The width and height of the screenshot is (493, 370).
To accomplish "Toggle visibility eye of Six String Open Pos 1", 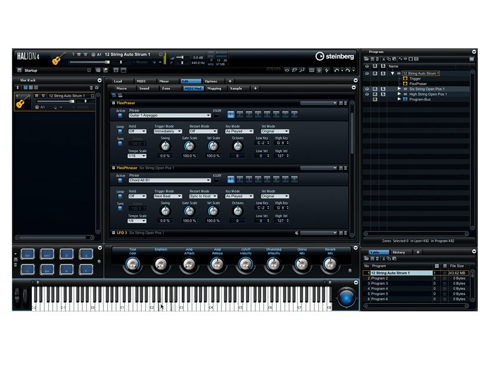I will 367,89.
